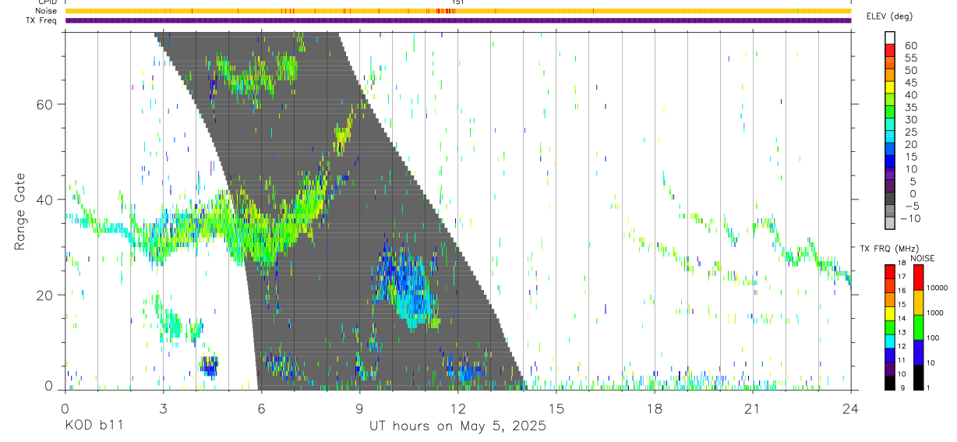Image resolution: width=957 pixels, height=442 pixels.
Task: Click x-axis tick label "12"
Action: click(457, 409)
